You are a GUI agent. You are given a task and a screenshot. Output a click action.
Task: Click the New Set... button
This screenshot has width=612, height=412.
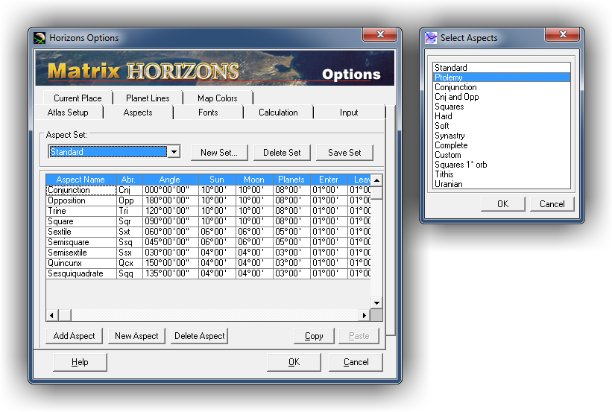click(x=219, y=153)
